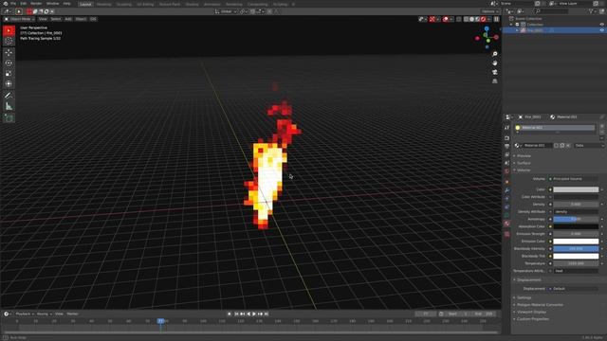Select the Annotate pencil tool
The image size is (607, 341).
[9, 95]
